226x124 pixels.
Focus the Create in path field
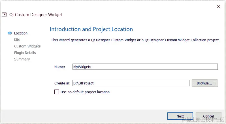131,83
